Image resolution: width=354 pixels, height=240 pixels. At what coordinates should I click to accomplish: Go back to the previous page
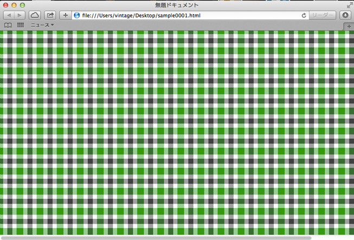pos(9,15)
